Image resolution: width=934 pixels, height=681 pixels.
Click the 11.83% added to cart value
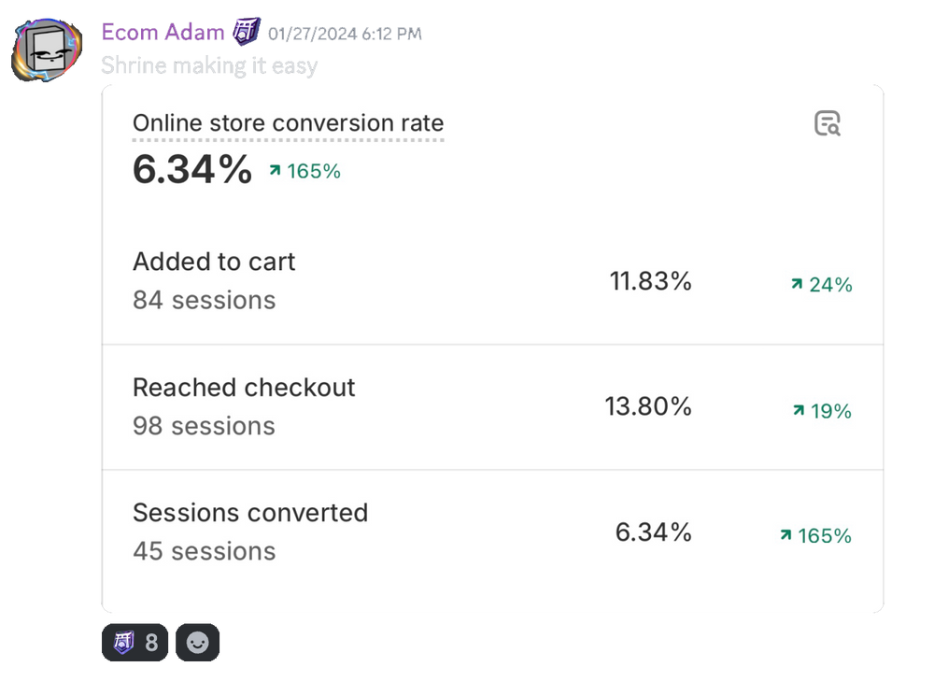click(x=650, y=281)
